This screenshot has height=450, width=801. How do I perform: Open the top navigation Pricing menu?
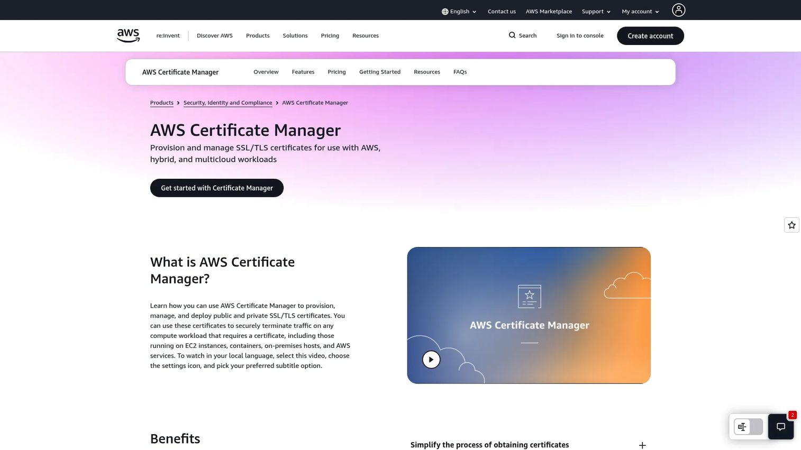pyautogui.click(x=330, y=36)
